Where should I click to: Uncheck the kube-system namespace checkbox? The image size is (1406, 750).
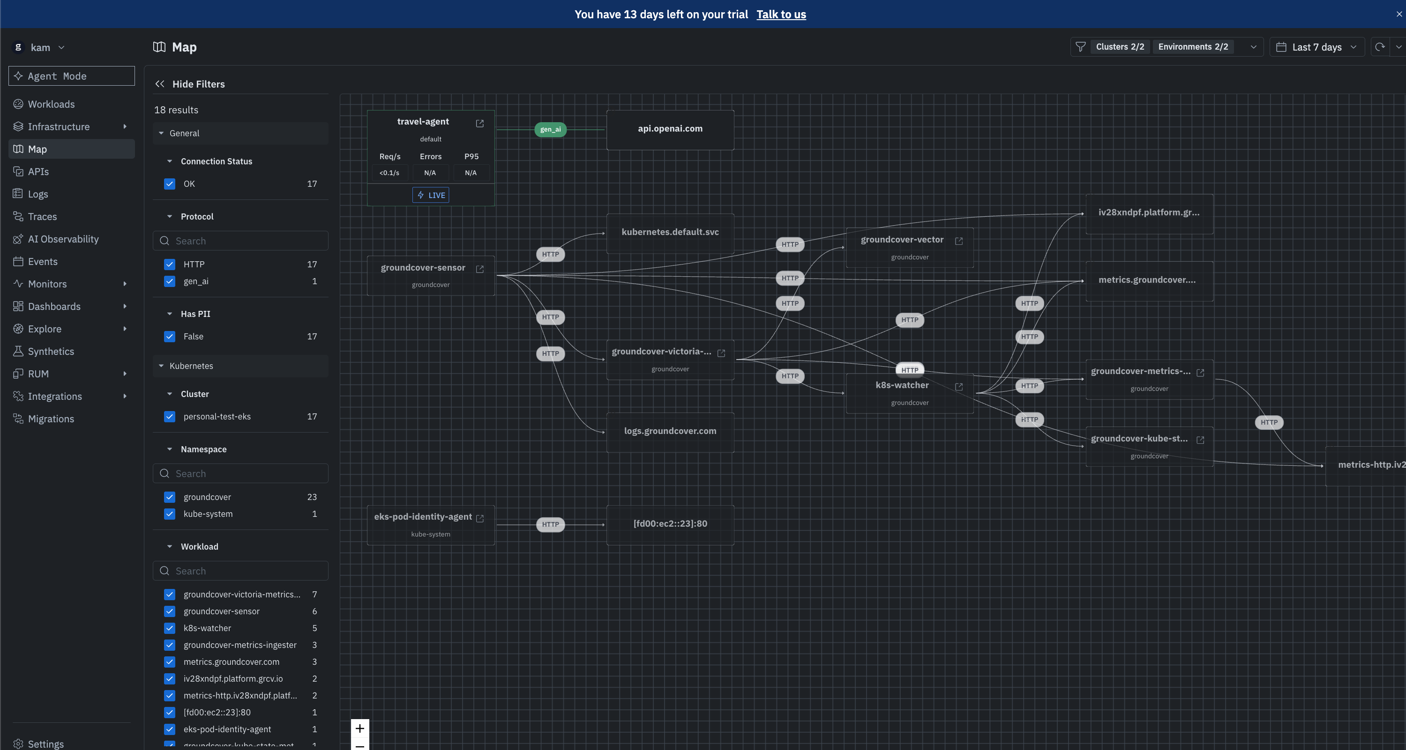(x=170, y=514)
